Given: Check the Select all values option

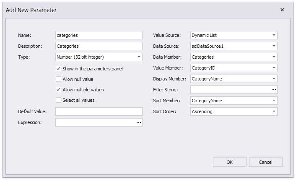Looking at the screenshot, I should (x=59, y=100).
